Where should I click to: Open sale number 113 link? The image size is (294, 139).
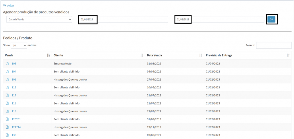[14, 87]
